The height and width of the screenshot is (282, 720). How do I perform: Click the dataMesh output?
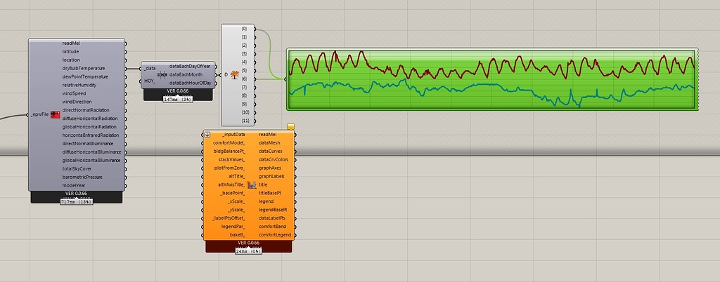[x=269, y=143]
